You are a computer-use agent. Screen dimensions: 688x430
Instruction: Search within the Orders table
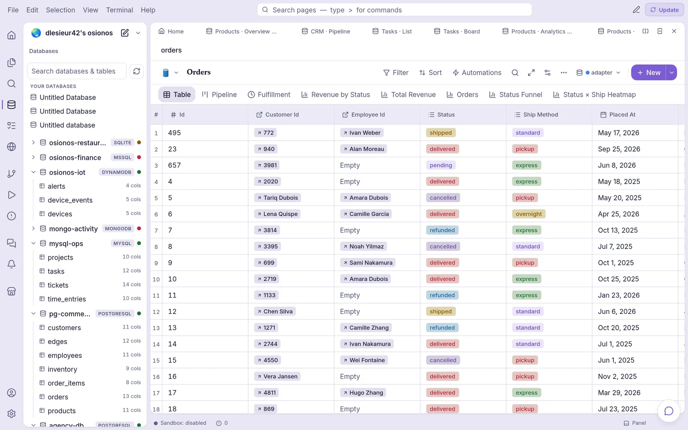[x=515, y=73]
